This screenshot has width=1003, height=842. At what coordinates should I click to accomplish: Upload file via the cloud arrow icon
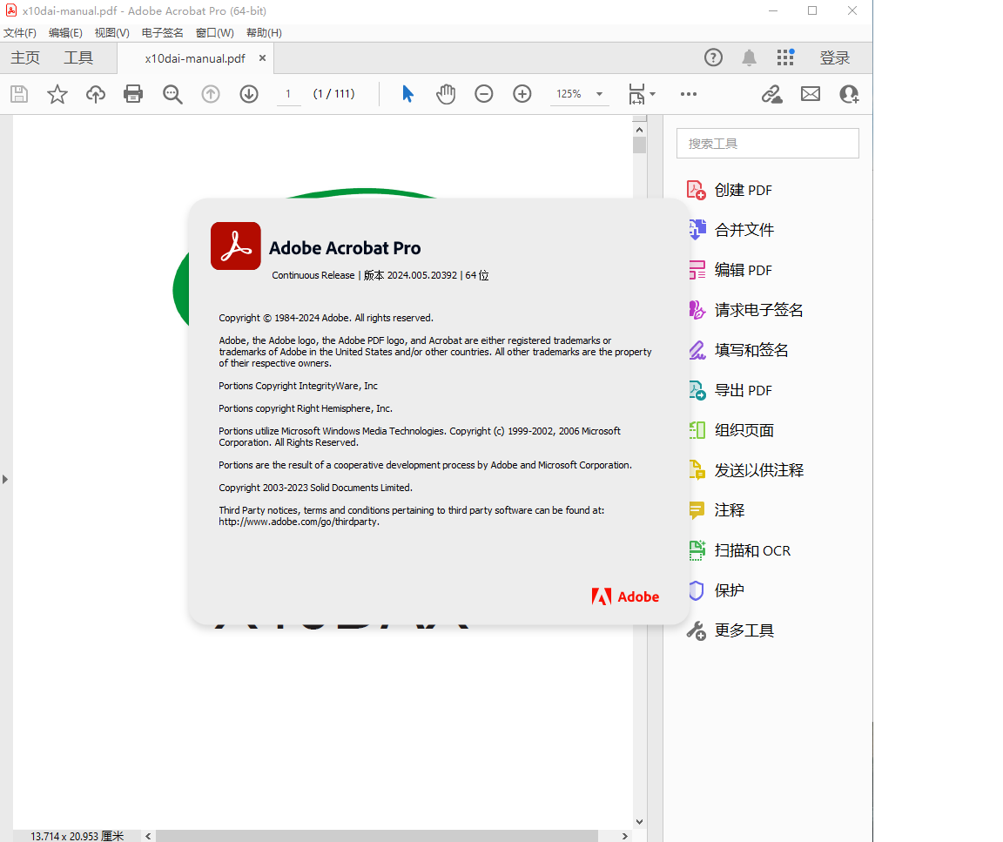95,94
